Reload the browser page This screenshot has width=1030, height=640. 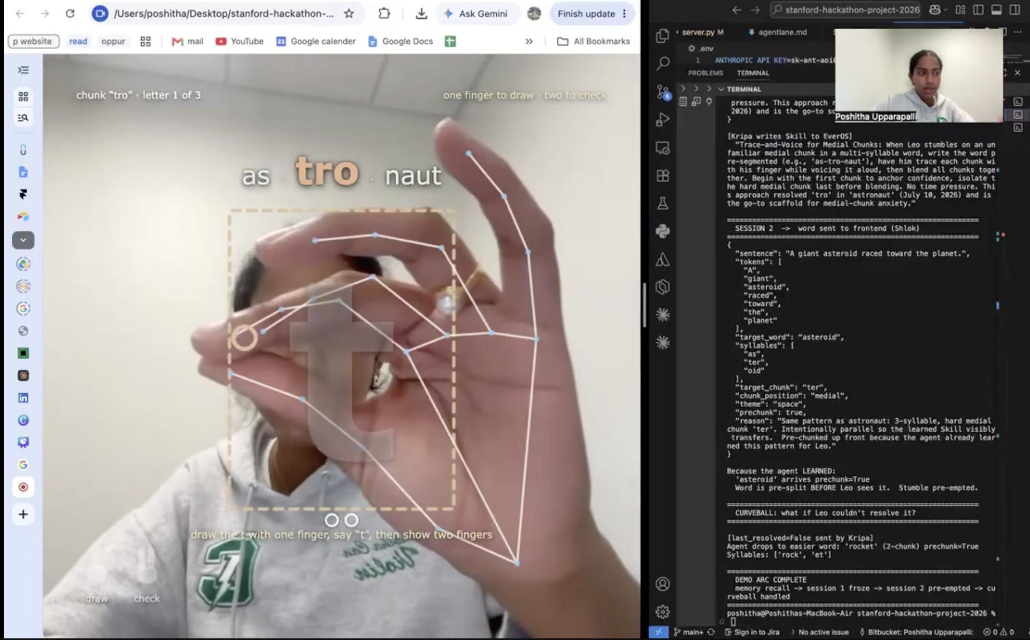tap(70, 13)
